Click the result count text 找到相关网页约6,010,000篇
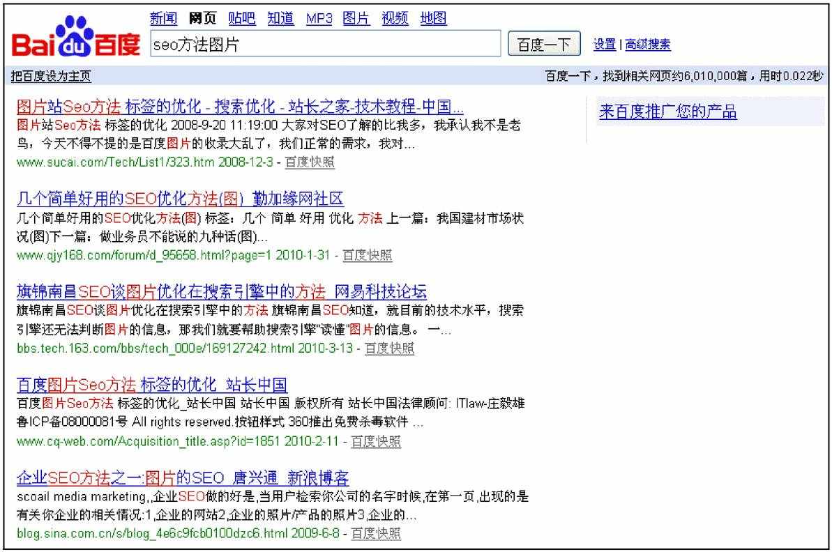 pyautogui.click(x=674, y=77)
